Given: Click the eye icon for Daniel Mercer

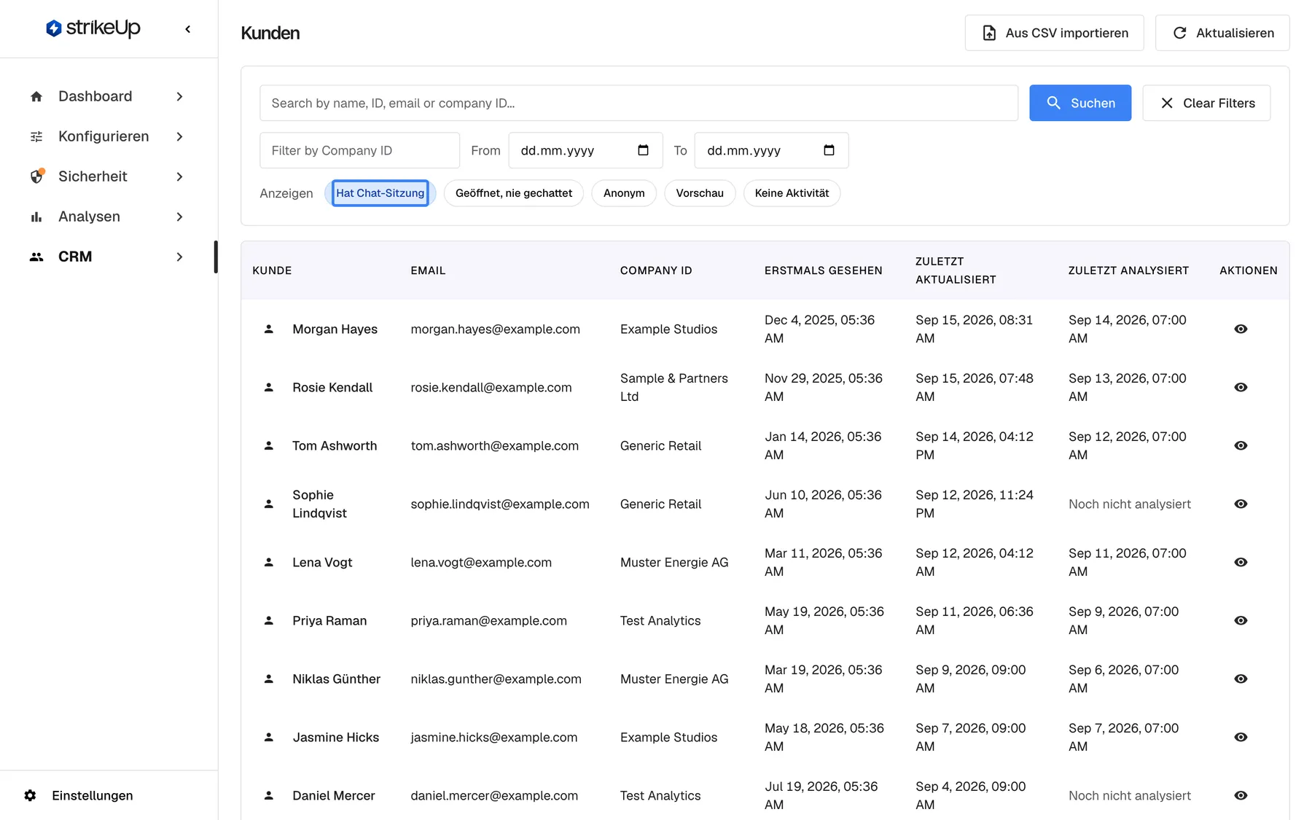Looking at the screenshot, I should [x=1241, y=795].
